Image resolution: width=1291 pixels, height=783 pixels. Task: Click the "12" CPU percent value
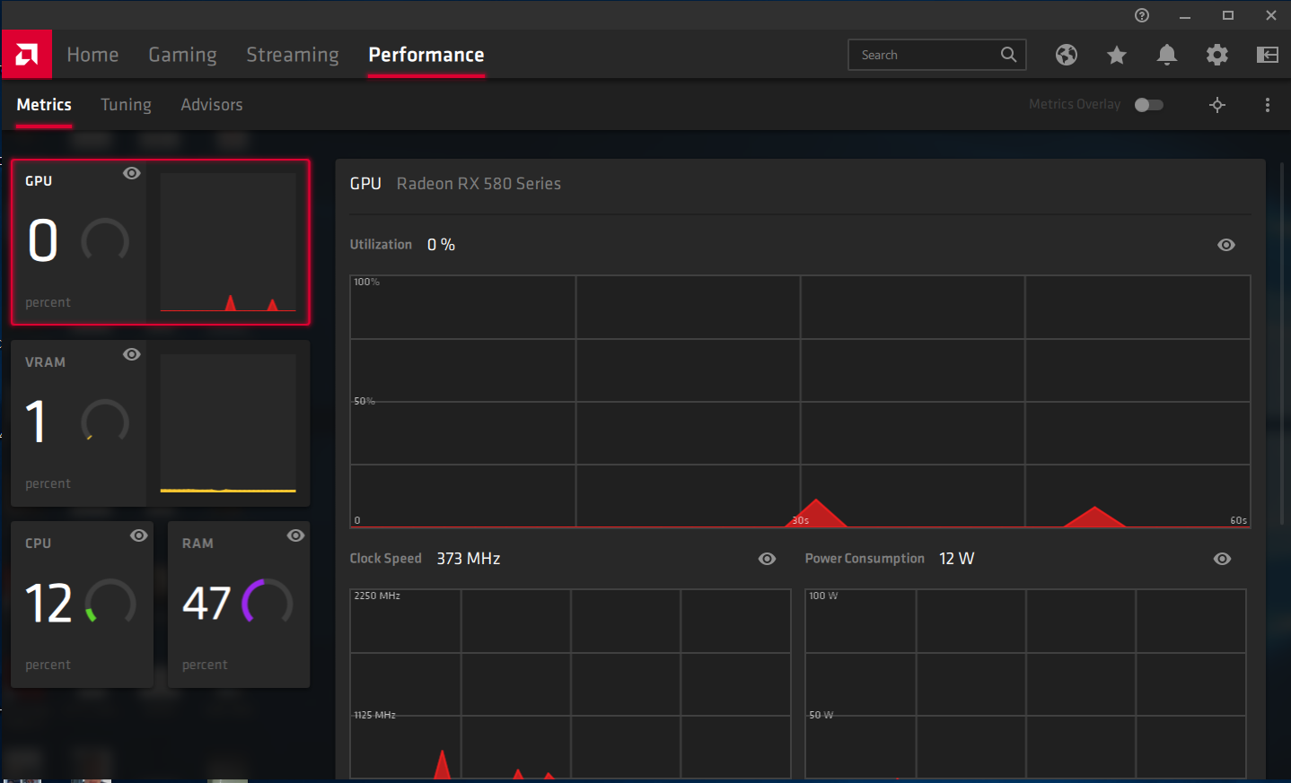(x=48, y=603)
